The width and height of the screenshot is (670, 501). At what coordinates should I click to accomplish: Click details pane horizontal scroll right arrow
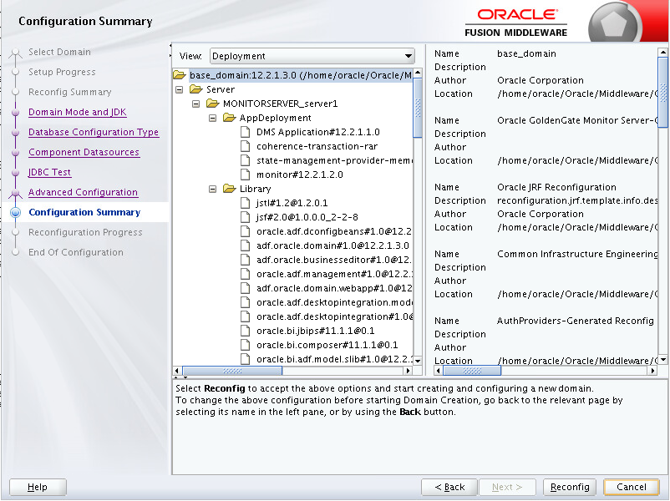[652, 371]
